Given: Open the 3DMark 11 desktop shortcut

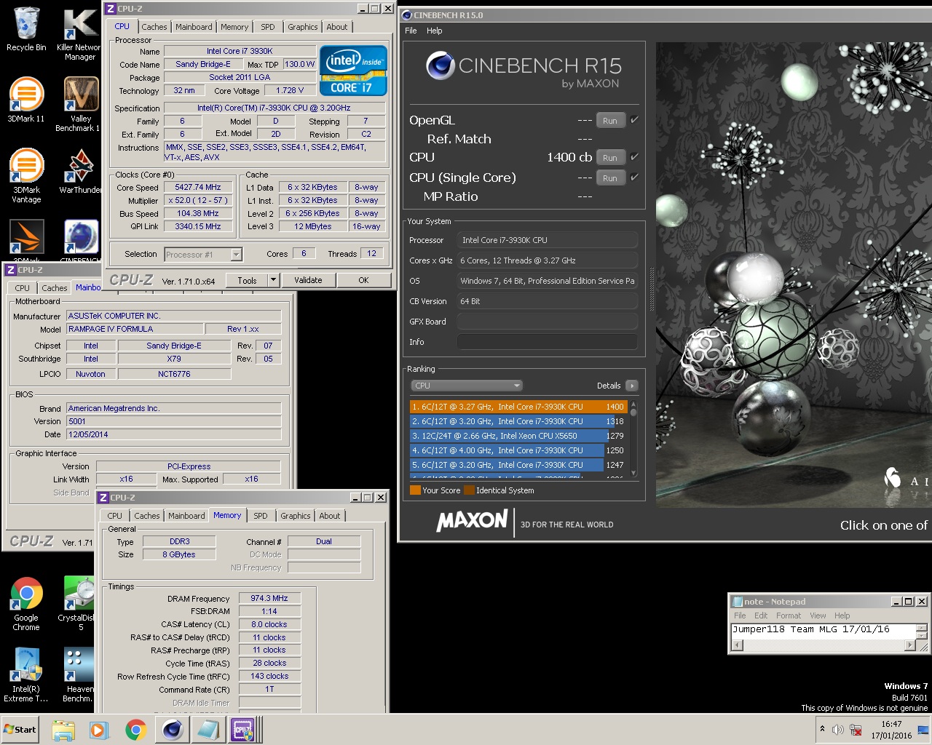Looking at the screenshot, I should point(26,99).
